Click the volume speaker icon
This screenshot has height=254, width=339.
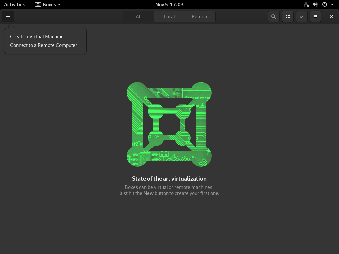315,5
